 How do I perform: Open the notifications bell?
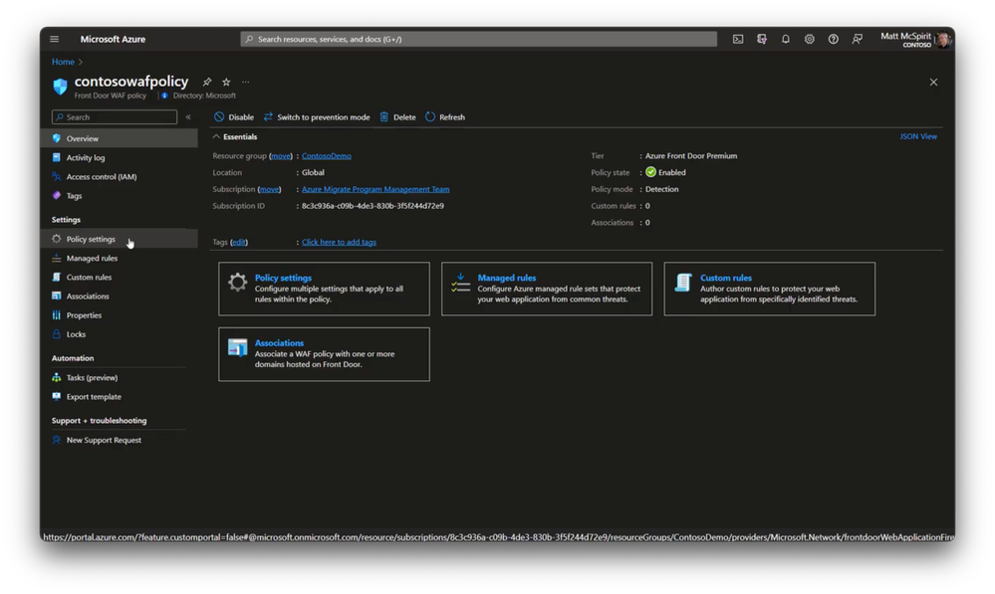[x=786, y=40]
